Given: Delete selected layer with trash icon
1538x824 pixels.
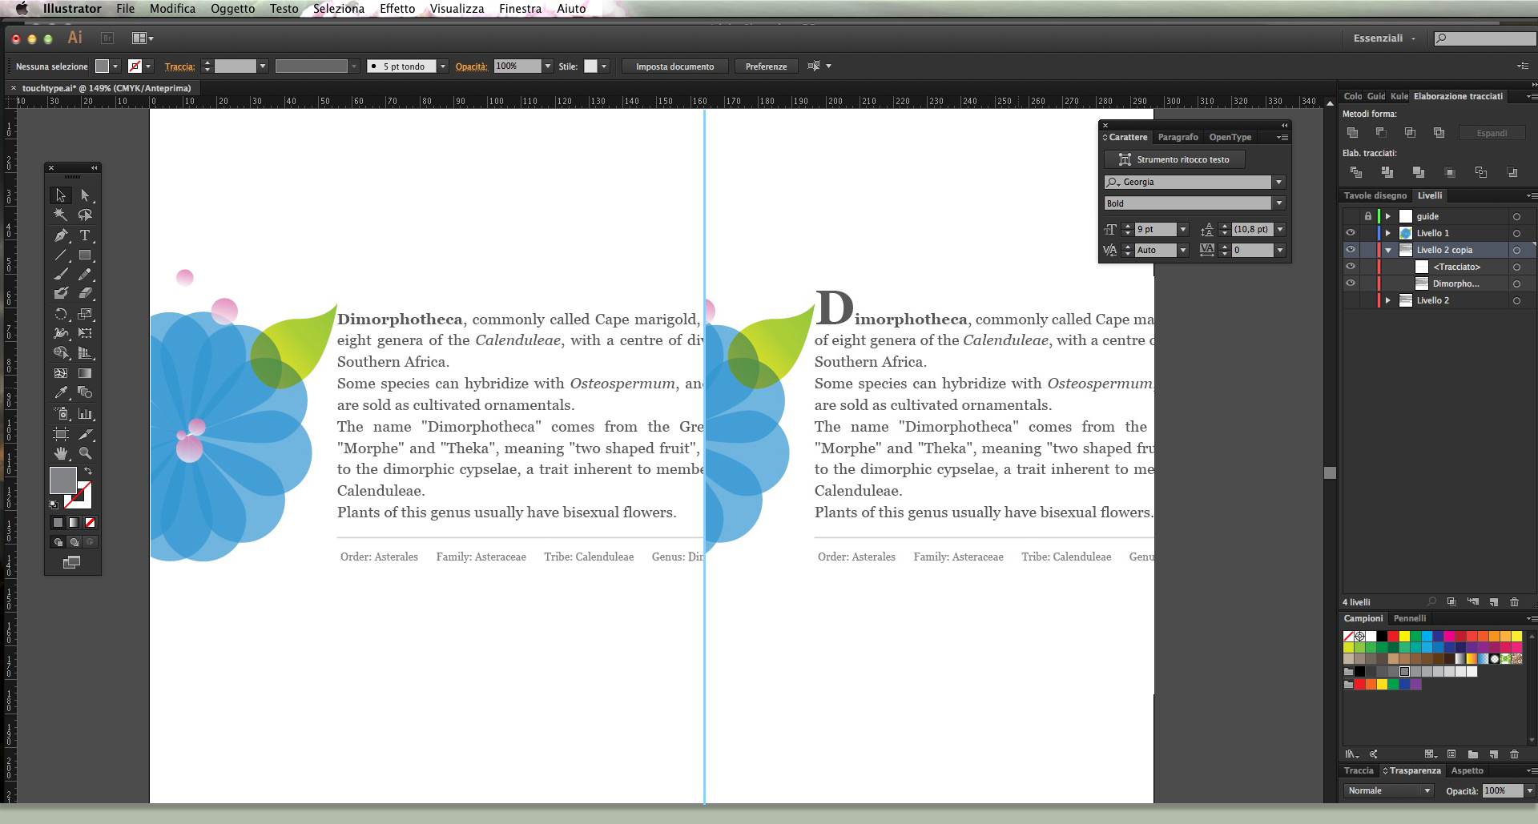Looking at the screenshot, I should pos(1514,601).
